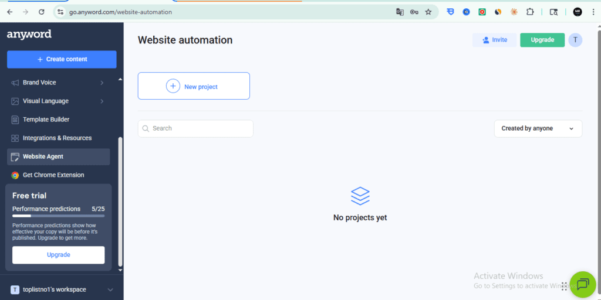Image resolution: width=601 pixels, height=300 pixels.
Task: Click Create content button
Action: click(x=62, y=59)
